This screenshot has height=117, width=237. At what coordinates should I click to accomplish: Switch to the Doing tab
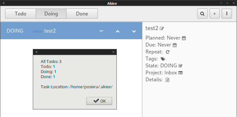(51, 14)
